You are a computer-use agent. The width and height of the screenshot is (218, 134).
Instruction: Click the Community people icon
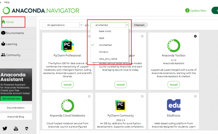coord(3,55)
